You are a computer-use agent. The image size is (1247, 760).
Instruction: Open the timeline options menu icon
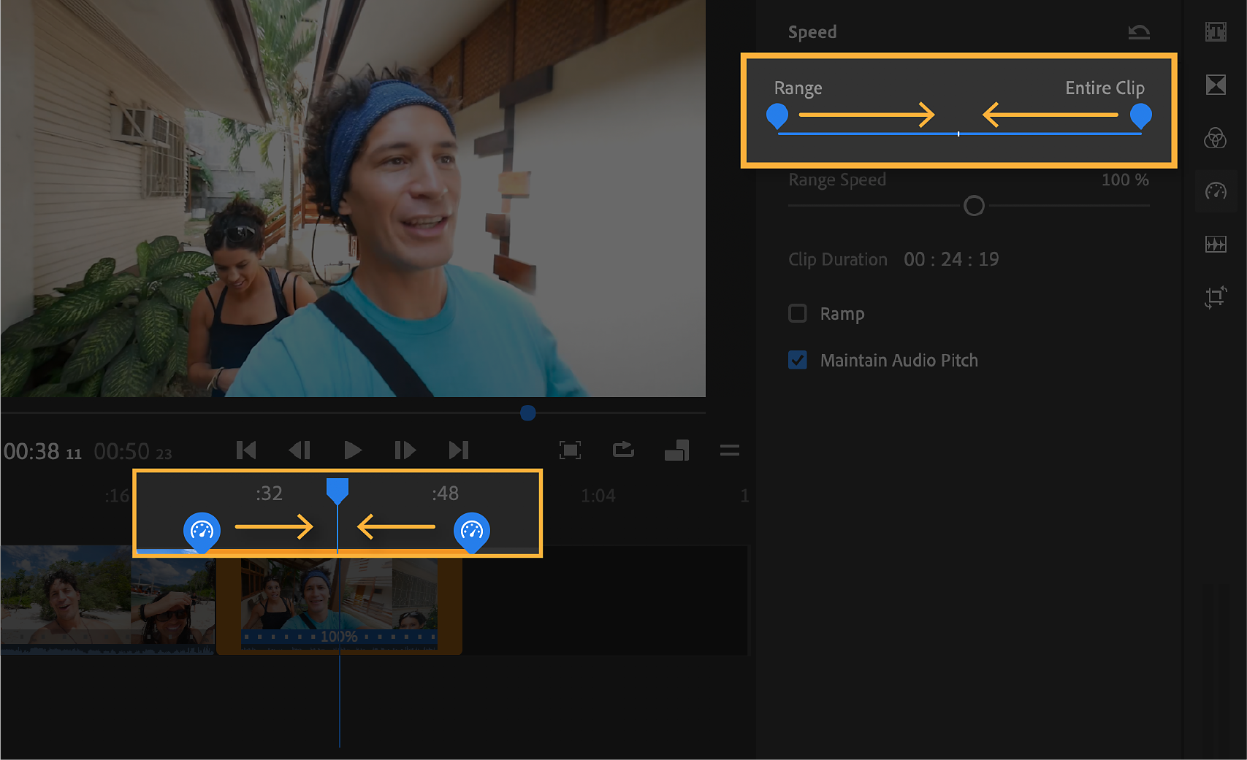pyautogui.click(x=729, y=450)
